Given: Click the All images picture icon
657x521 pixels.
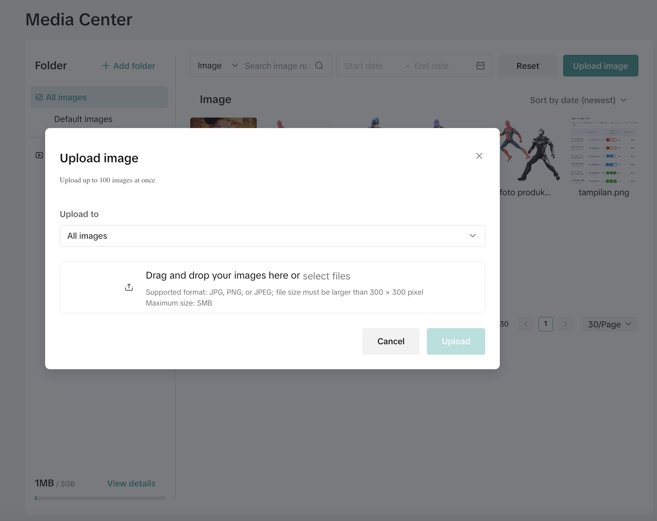Looking at the screenshot, I should click(x=39, y=97).
